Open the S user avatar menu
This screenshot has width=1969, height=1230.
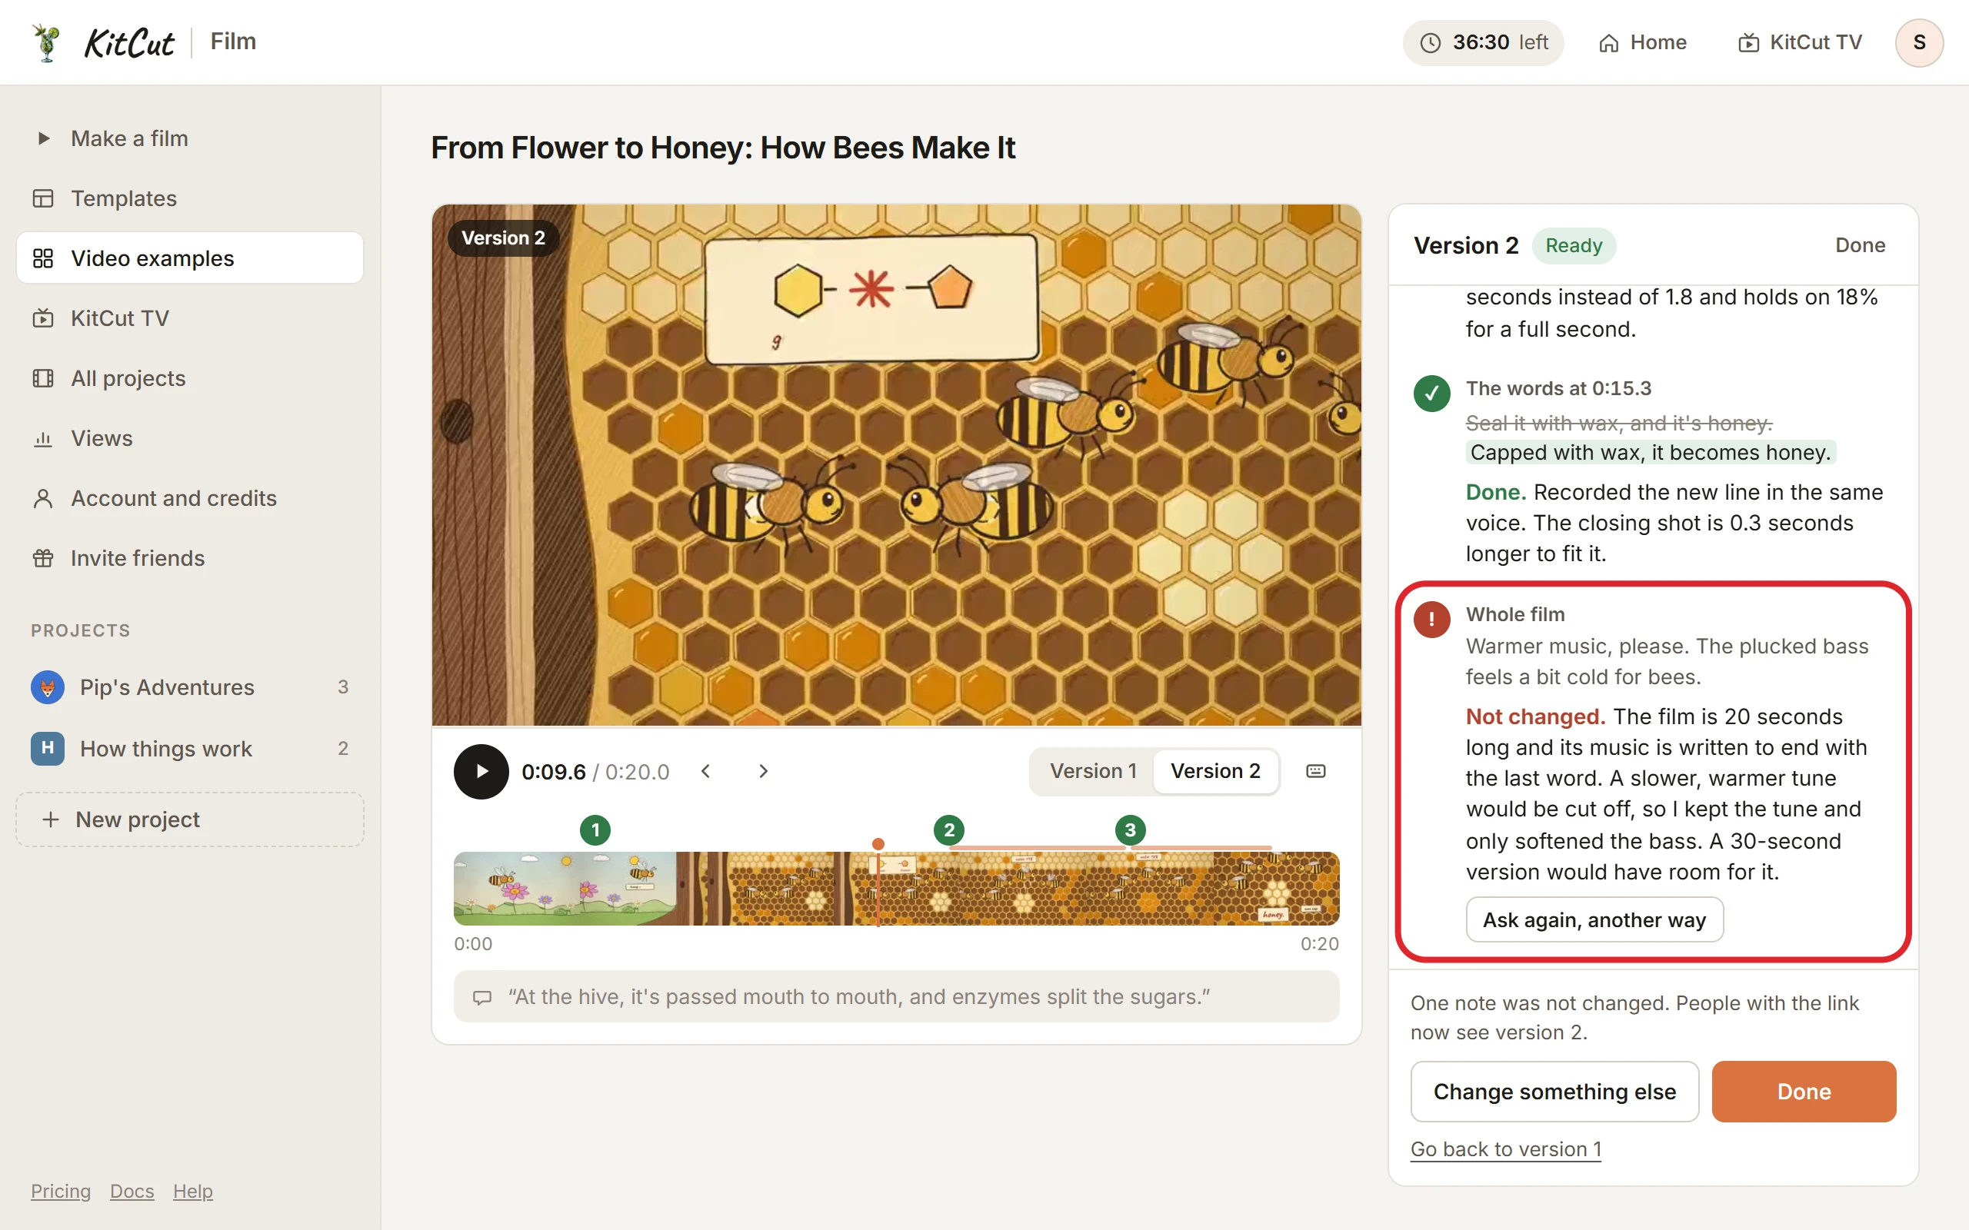tap(1919, 42)
